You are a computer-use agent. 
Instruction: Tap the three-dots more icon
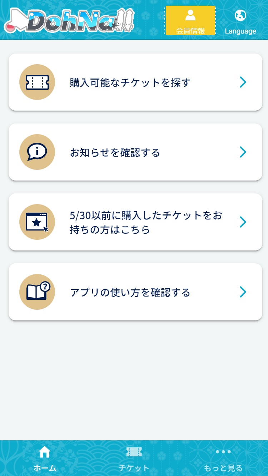223,452
